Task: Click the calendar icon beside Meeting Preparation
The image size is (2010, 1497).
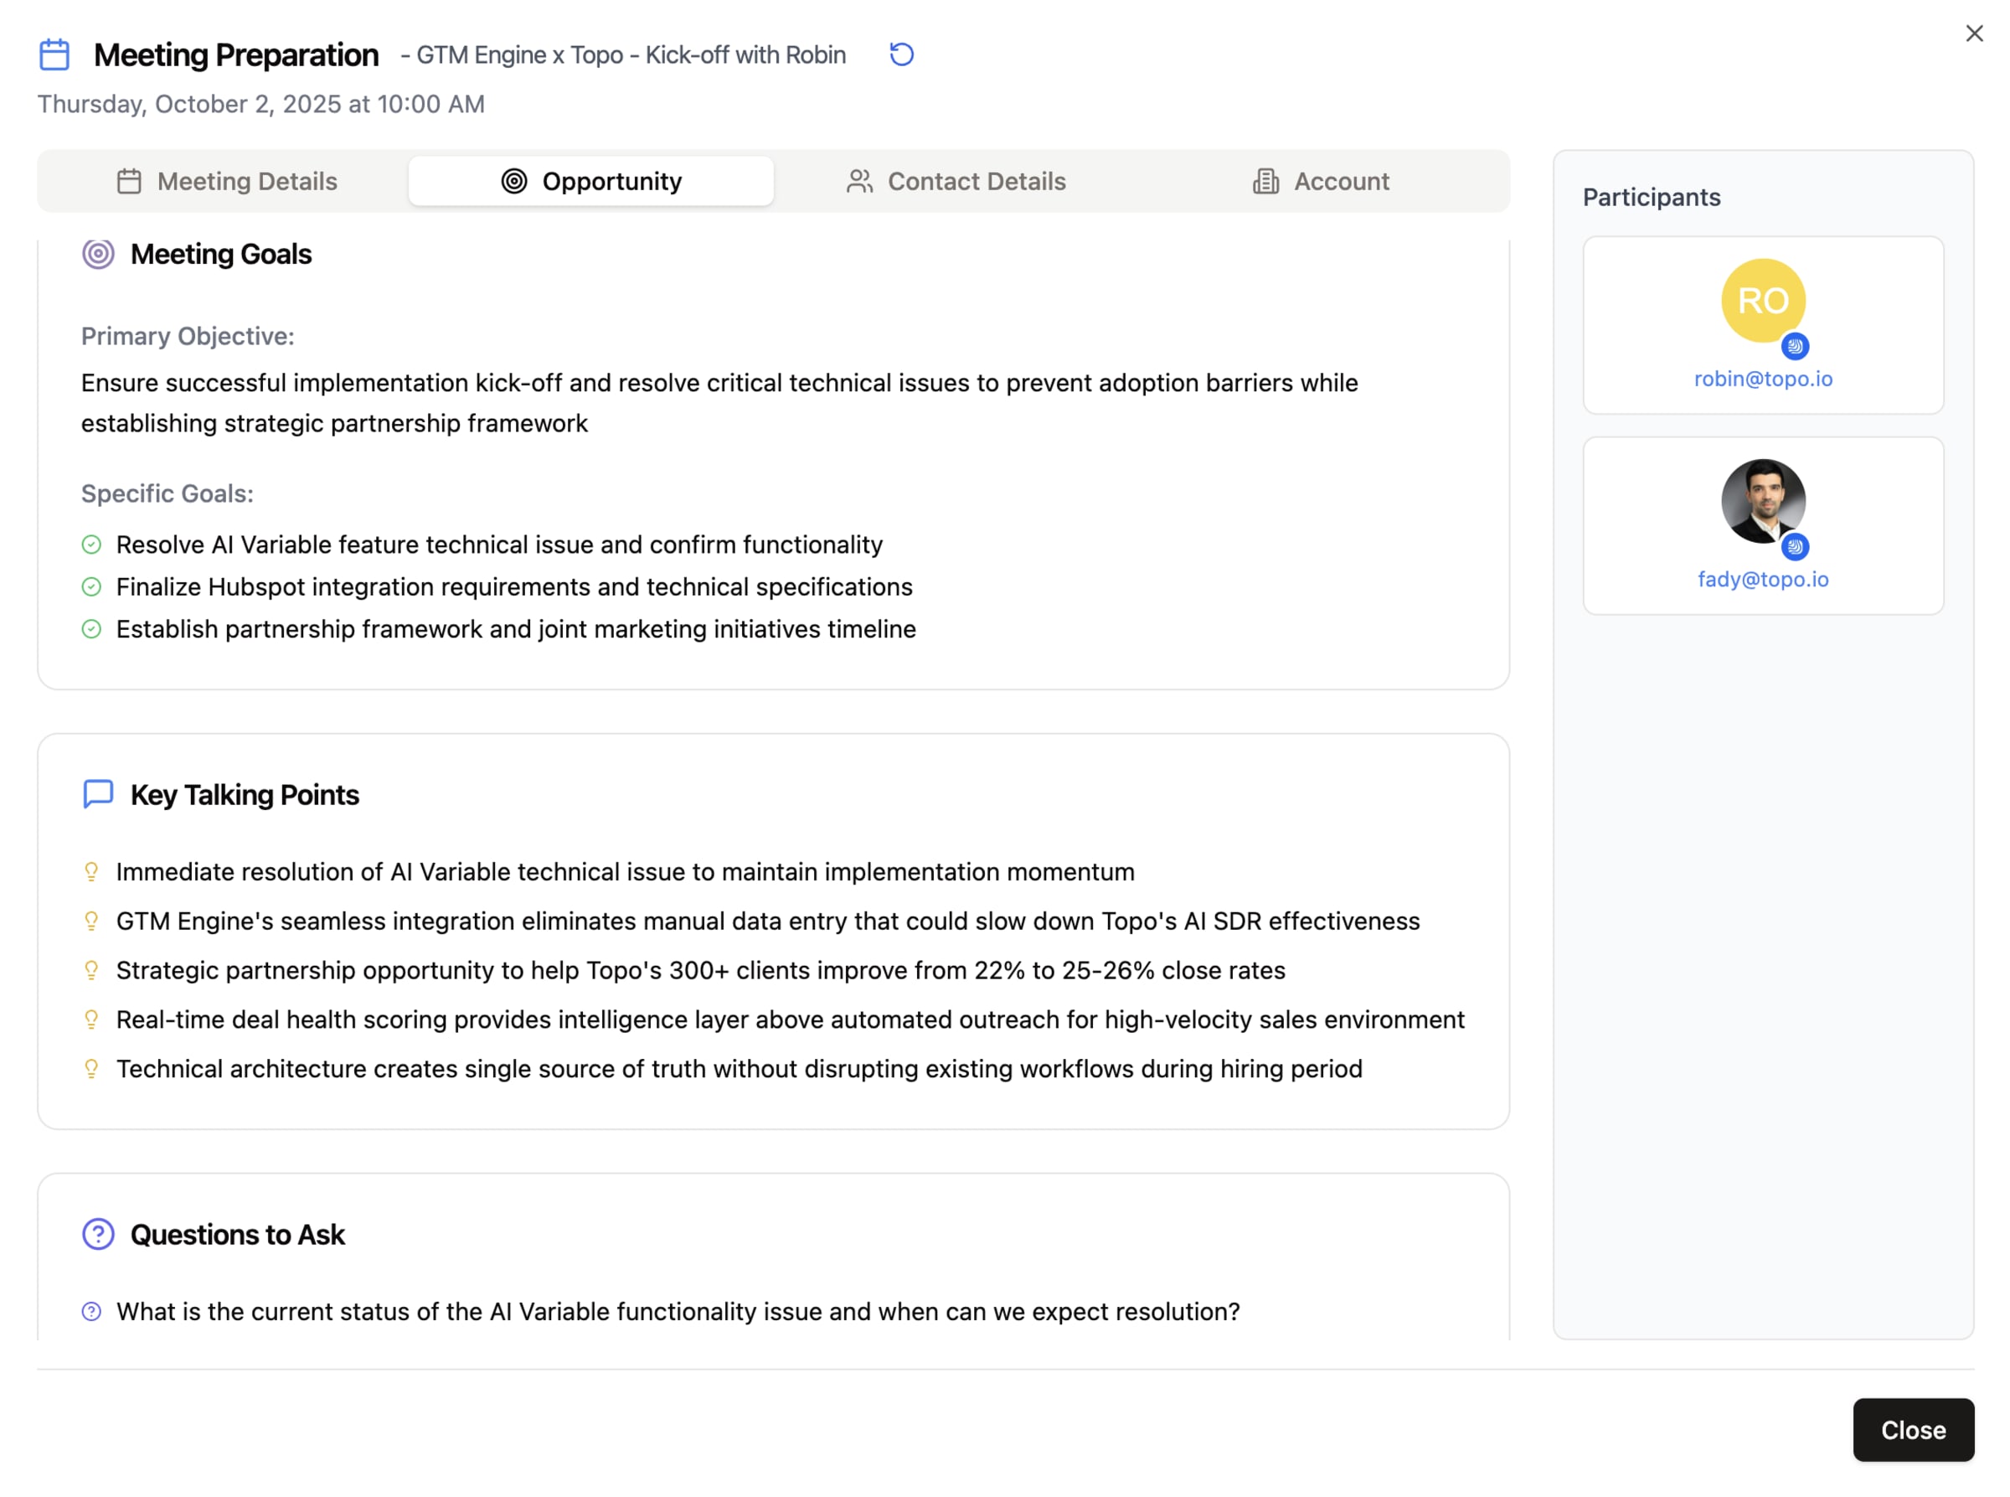Action: pos(54,54)
